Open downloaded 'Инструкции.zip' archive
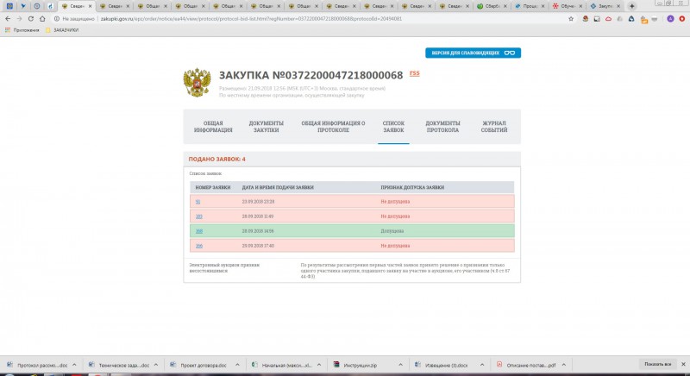Viewport: 690px width, 376px height. (355, 365)
